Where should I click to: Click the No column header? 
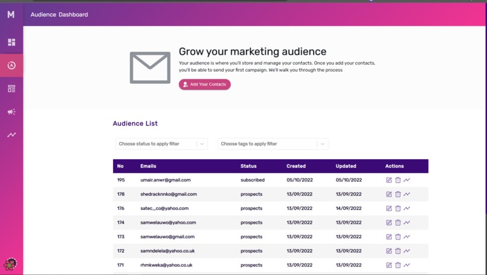[120, 166]
